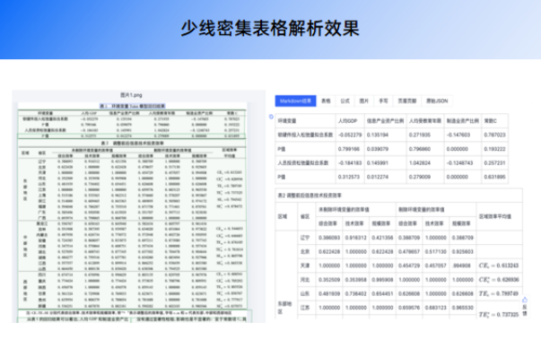Select the 江苏 province cell
The width and height of the screenshot is (541, 349).
point(305,308)
